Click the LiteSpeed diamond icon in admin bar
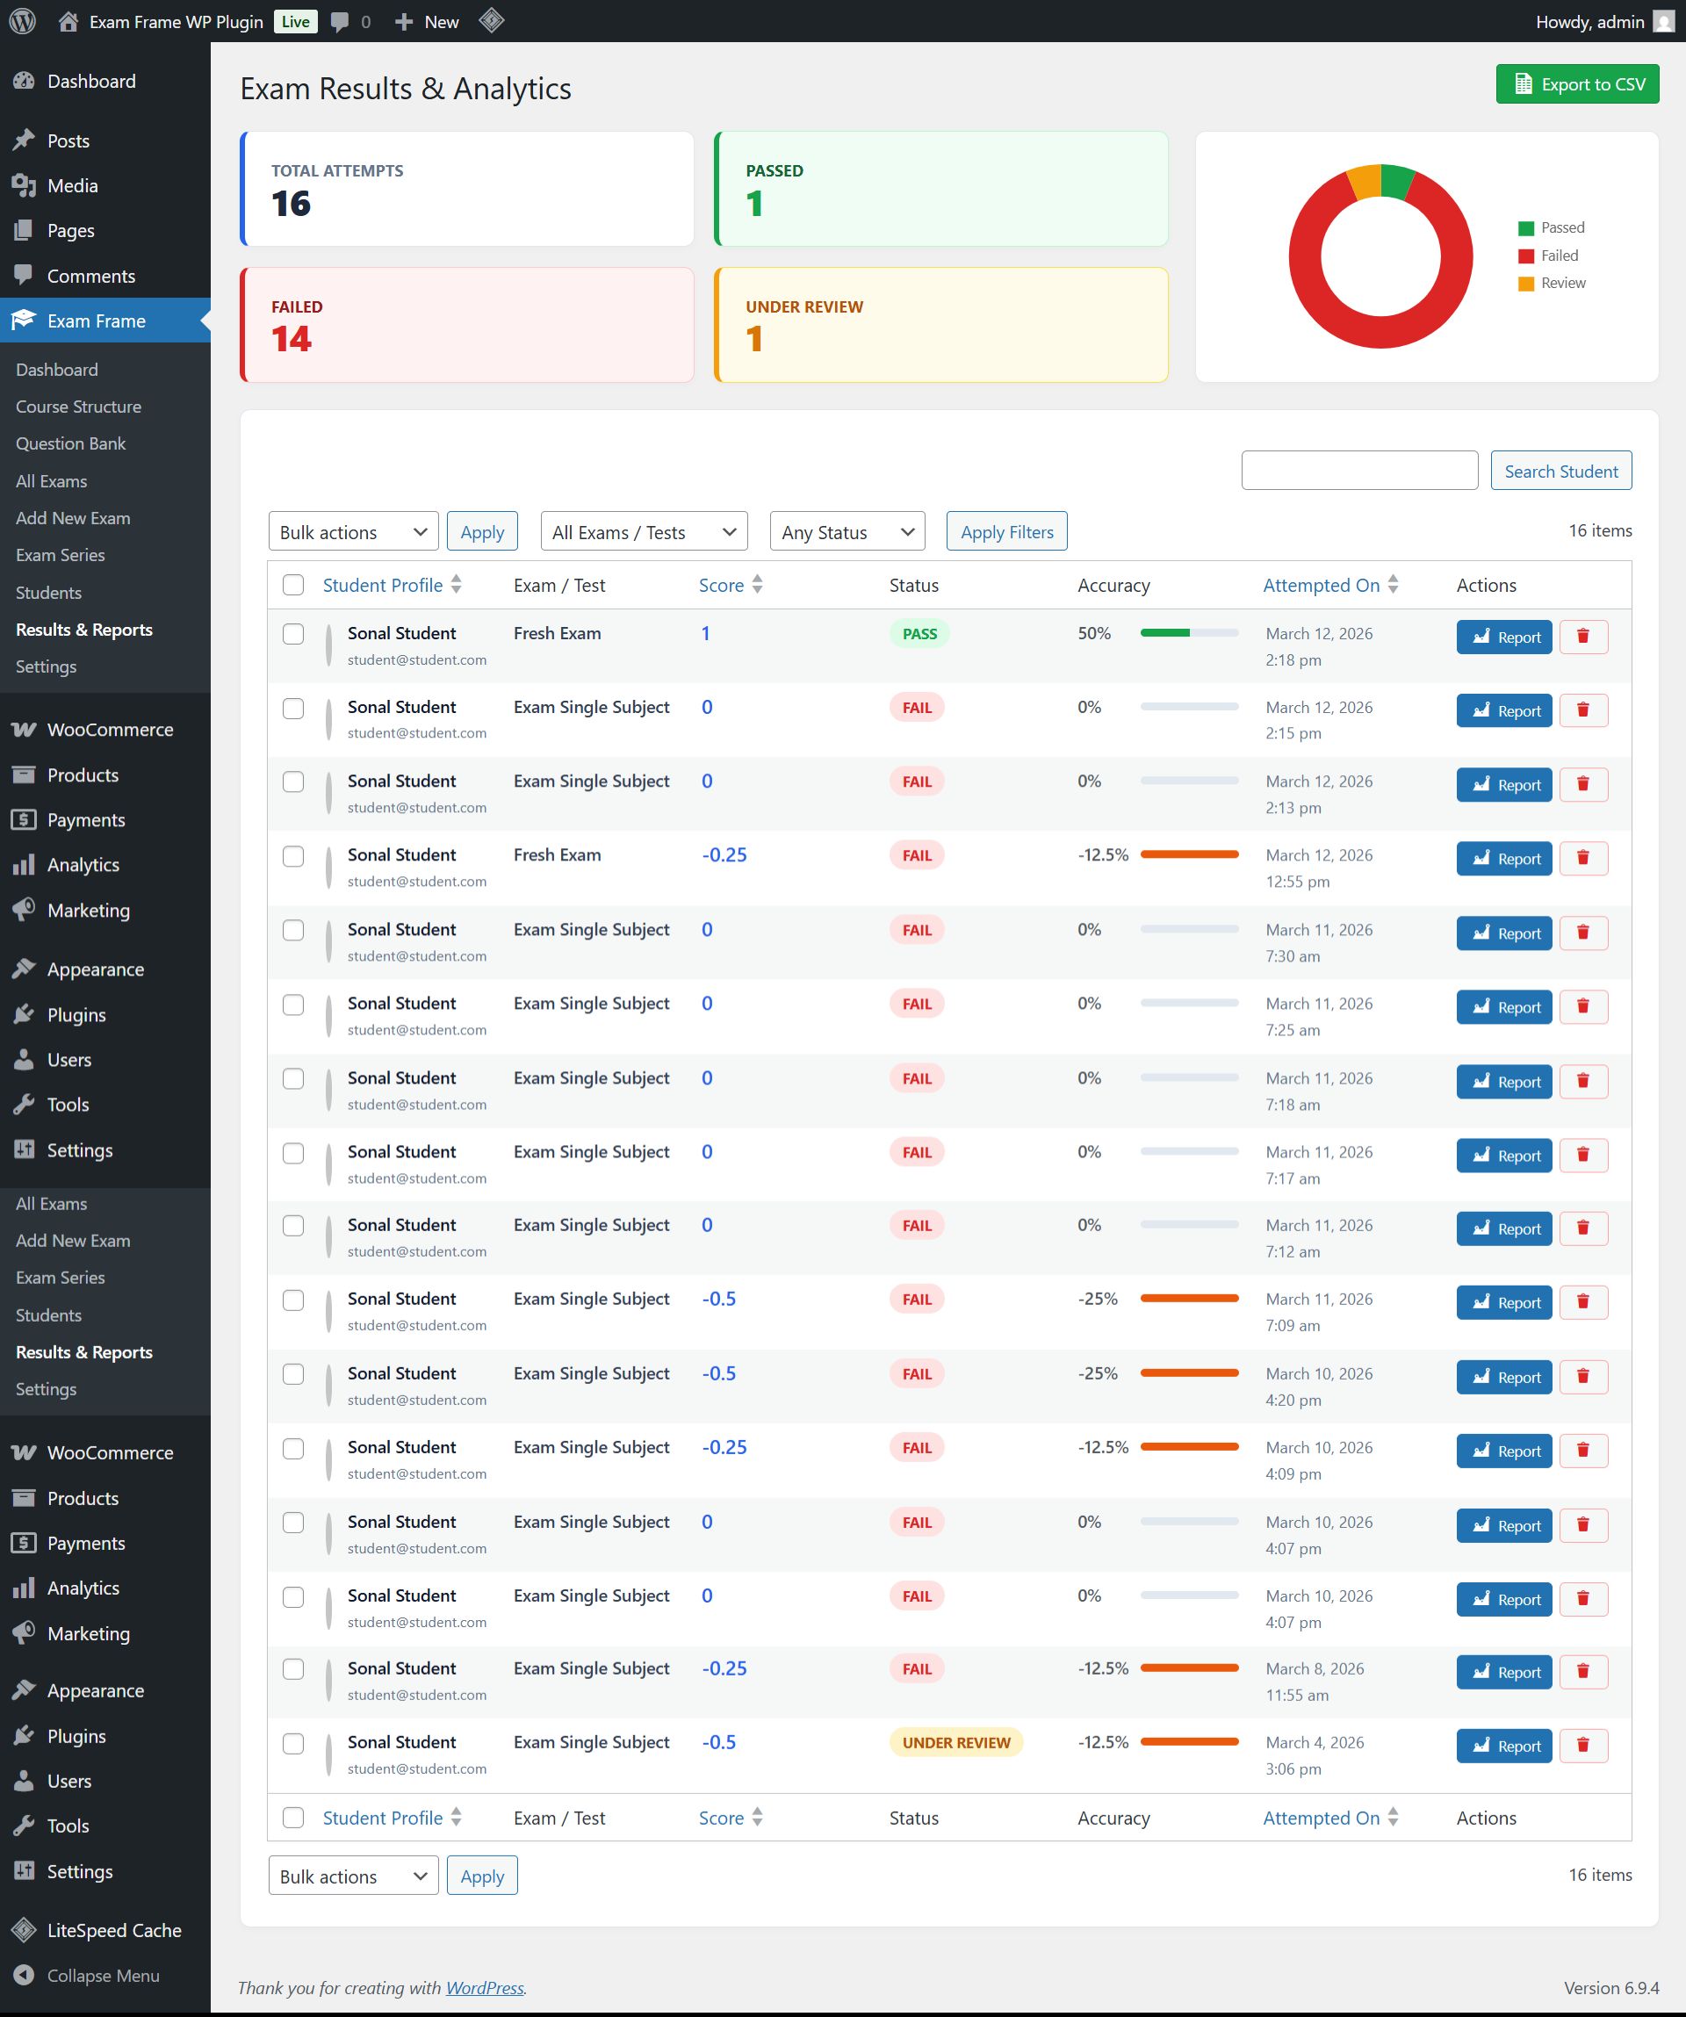The height and width of the screenshot is (2017, 1686). pyautogui.click(x=491, y=20)
